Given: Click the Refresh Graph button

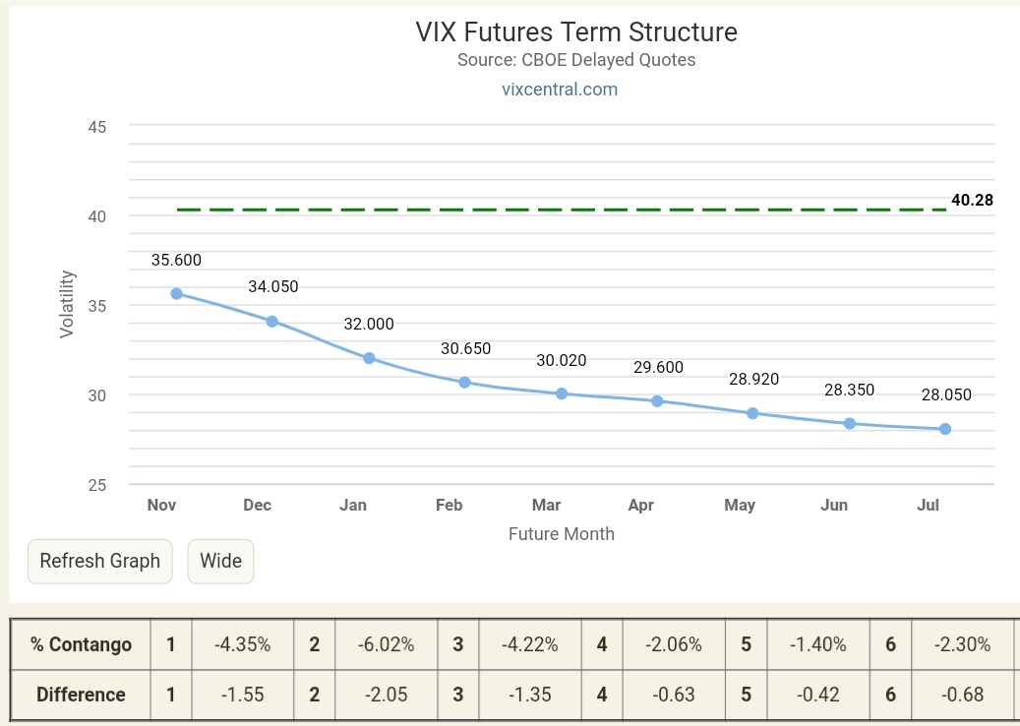Looking at the screenshot, I should click(99, 561).
